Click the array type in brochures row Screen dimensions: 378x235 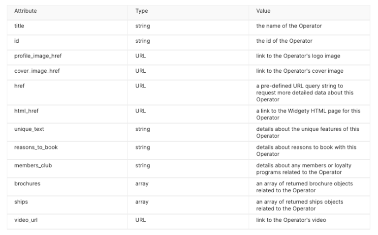(x=142, y=183)
